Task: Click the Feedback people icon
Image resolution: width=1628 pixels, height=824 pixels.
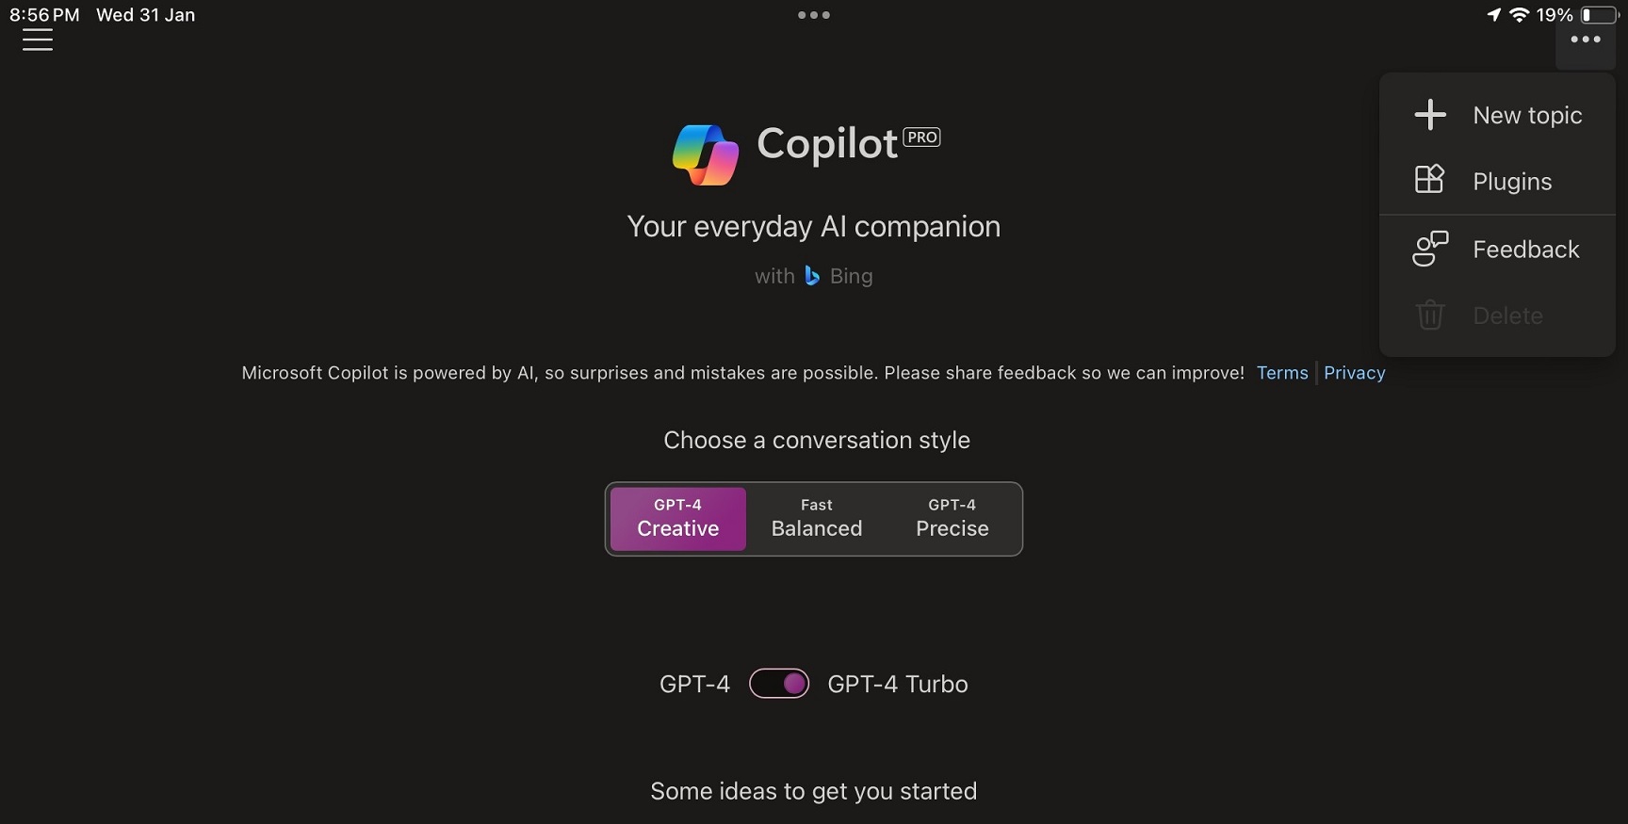Action: pyautogui.click(x=1430, y=249)
